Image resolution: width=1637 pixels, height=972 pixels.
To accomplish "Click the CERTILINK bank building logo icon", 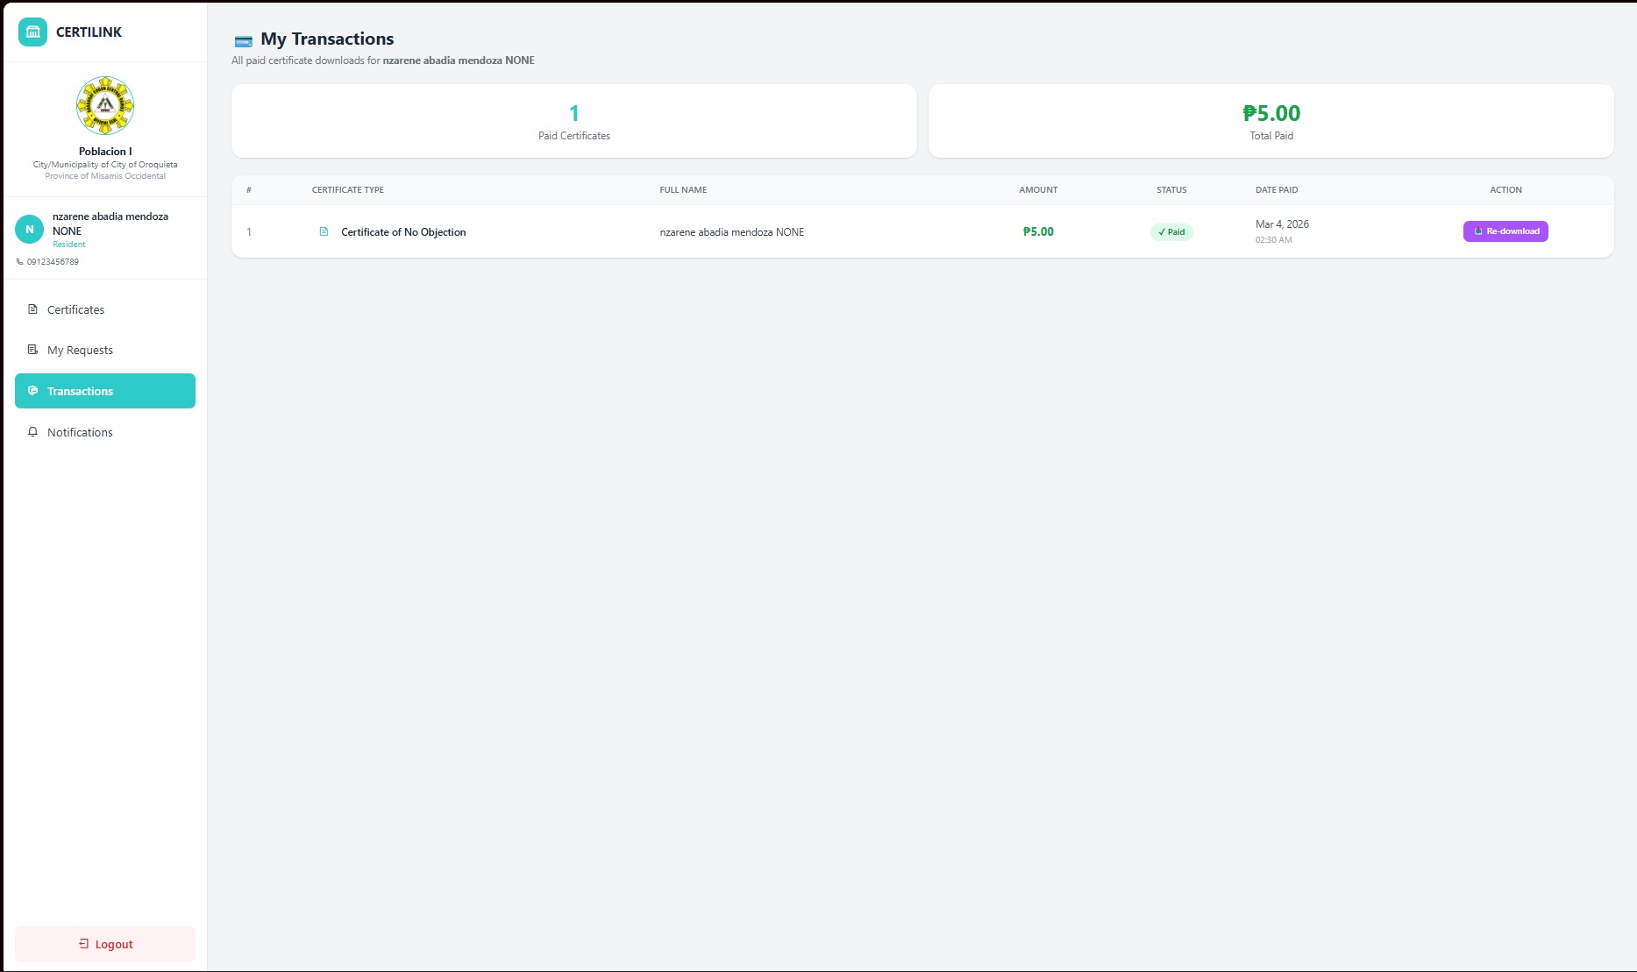I will 32,32.
